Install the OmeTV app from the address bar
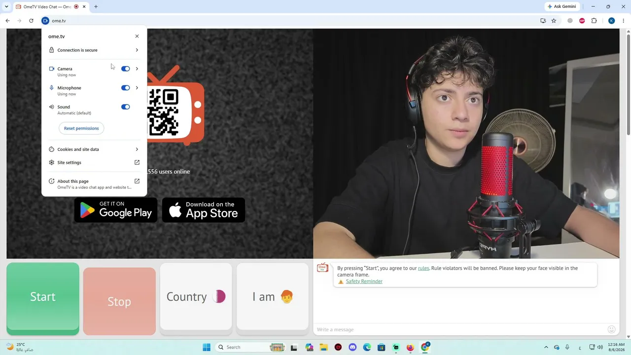Image resolution: width=631 pixels, height=355 pixels. pyautogui.click(x=543, y=21)
